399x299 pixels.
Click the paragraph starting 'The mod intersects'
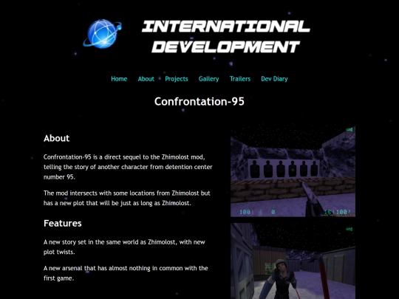127,198
